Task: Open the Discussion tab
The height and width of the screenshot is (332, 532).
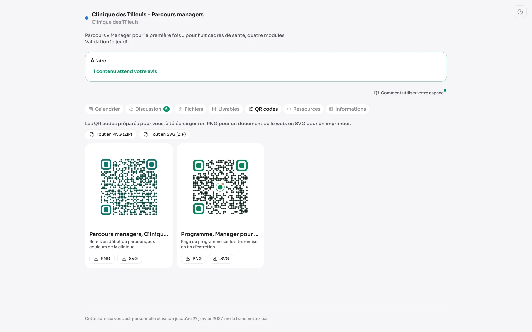Action: 149,109
